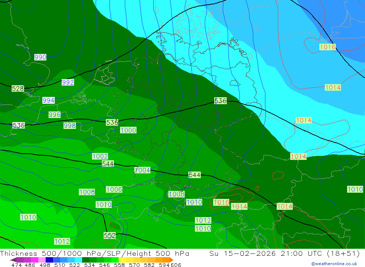Pick the dark navy blue legend swatch

[49, 260]
